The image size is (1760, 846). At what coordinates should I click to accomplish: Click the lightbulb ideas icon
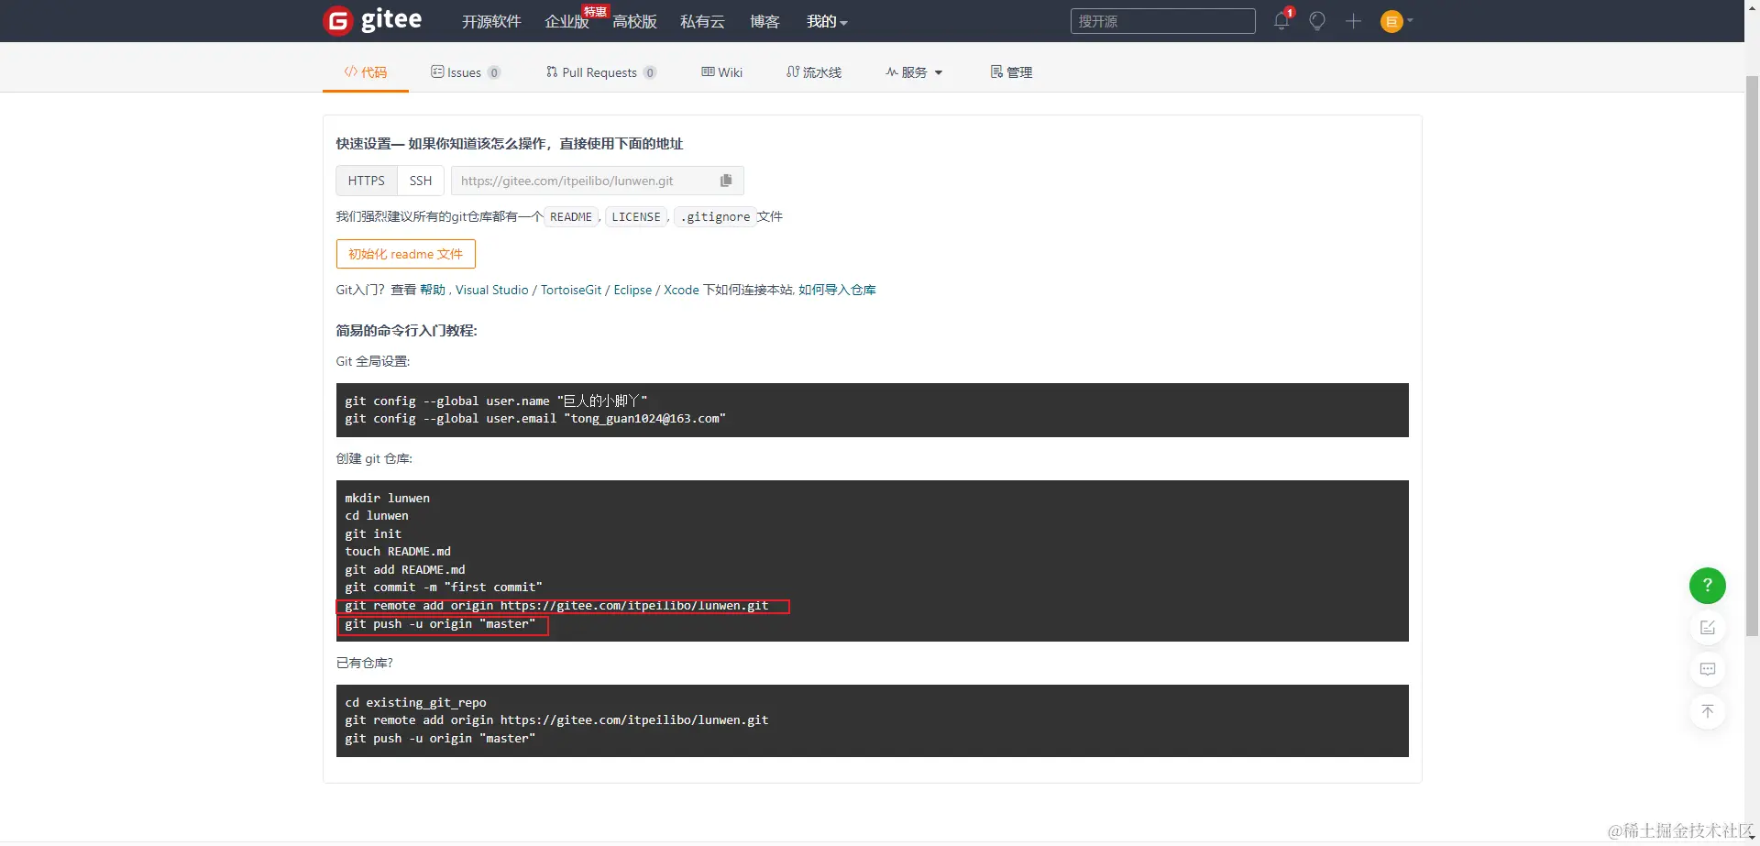1317,21
